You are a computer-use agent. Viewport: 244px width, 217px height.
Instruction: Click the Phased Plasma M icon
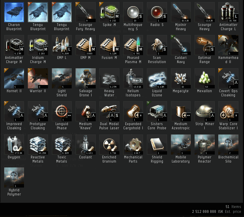(133, 45)
